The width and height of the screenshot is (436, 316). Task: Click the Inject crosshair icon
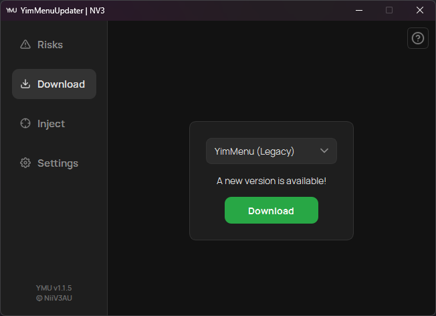point(25,123)
